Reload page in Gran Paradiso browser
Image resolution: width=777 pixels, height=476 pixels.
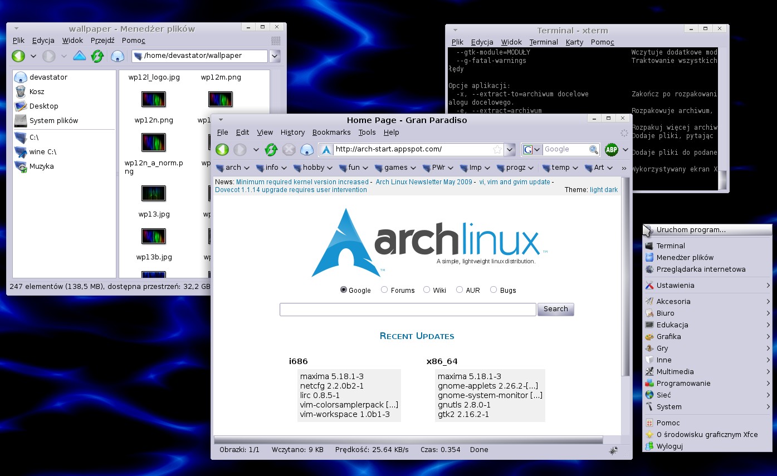pyautogui.click(x=271, y=149)
